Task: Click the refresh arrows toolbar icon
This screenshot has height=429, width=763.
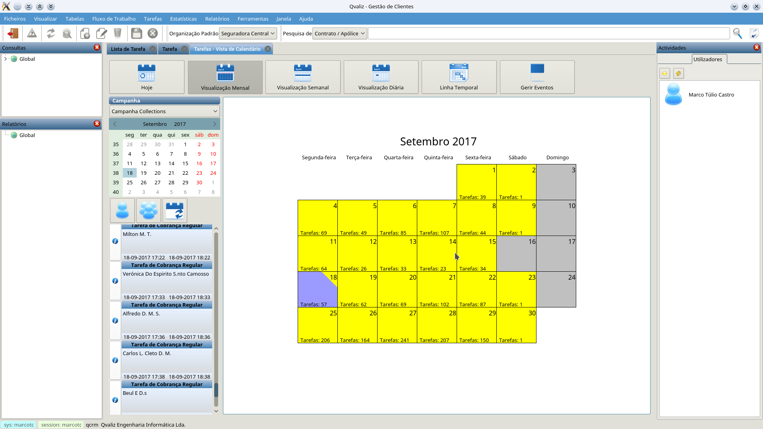Action: [51, 33]
